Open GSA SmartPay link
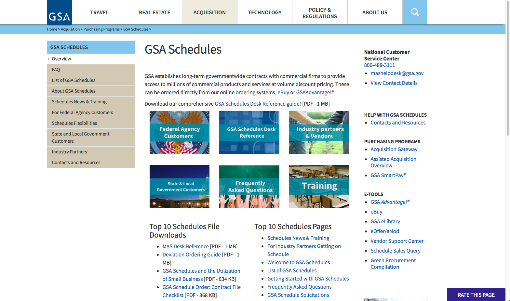Viewport: 510px width, 301px height. (x=388, y=176)
